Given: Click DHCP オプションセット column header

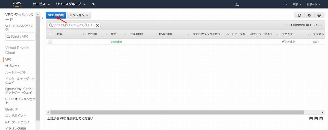Looking at the screenshot, I should [207, 34].
